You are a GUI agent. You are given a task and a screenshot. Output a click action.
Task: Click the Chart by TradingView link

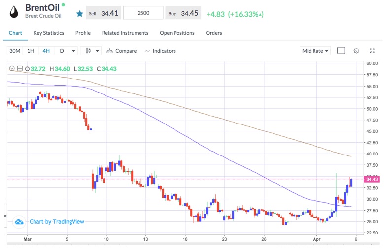pos(57,221)
